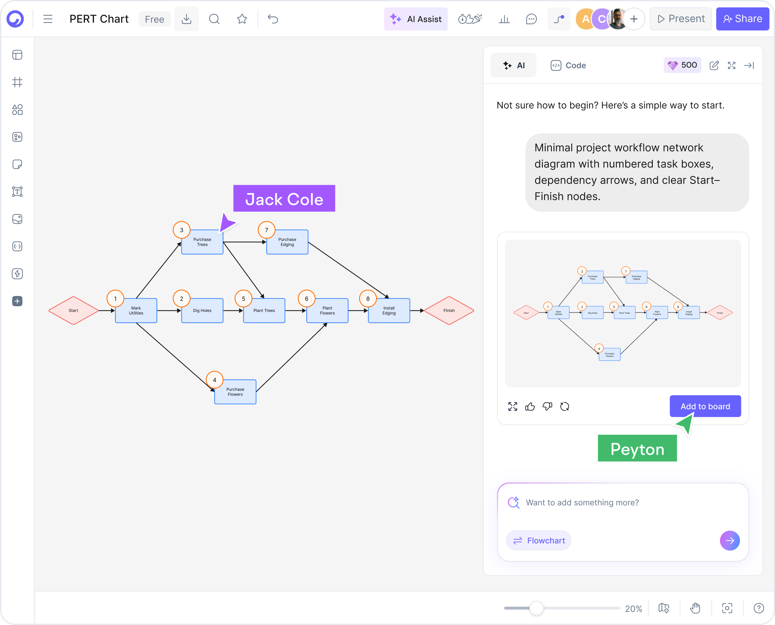Toggle the hand pan tool
The height and width of the screenshot is (625, 775).
tap(695, 608)
